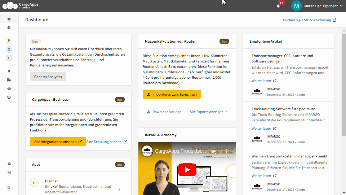This screenshot has height=195, width=346.
Task: Click the IMPARGO channel icon on video
Action: (147, 151)
